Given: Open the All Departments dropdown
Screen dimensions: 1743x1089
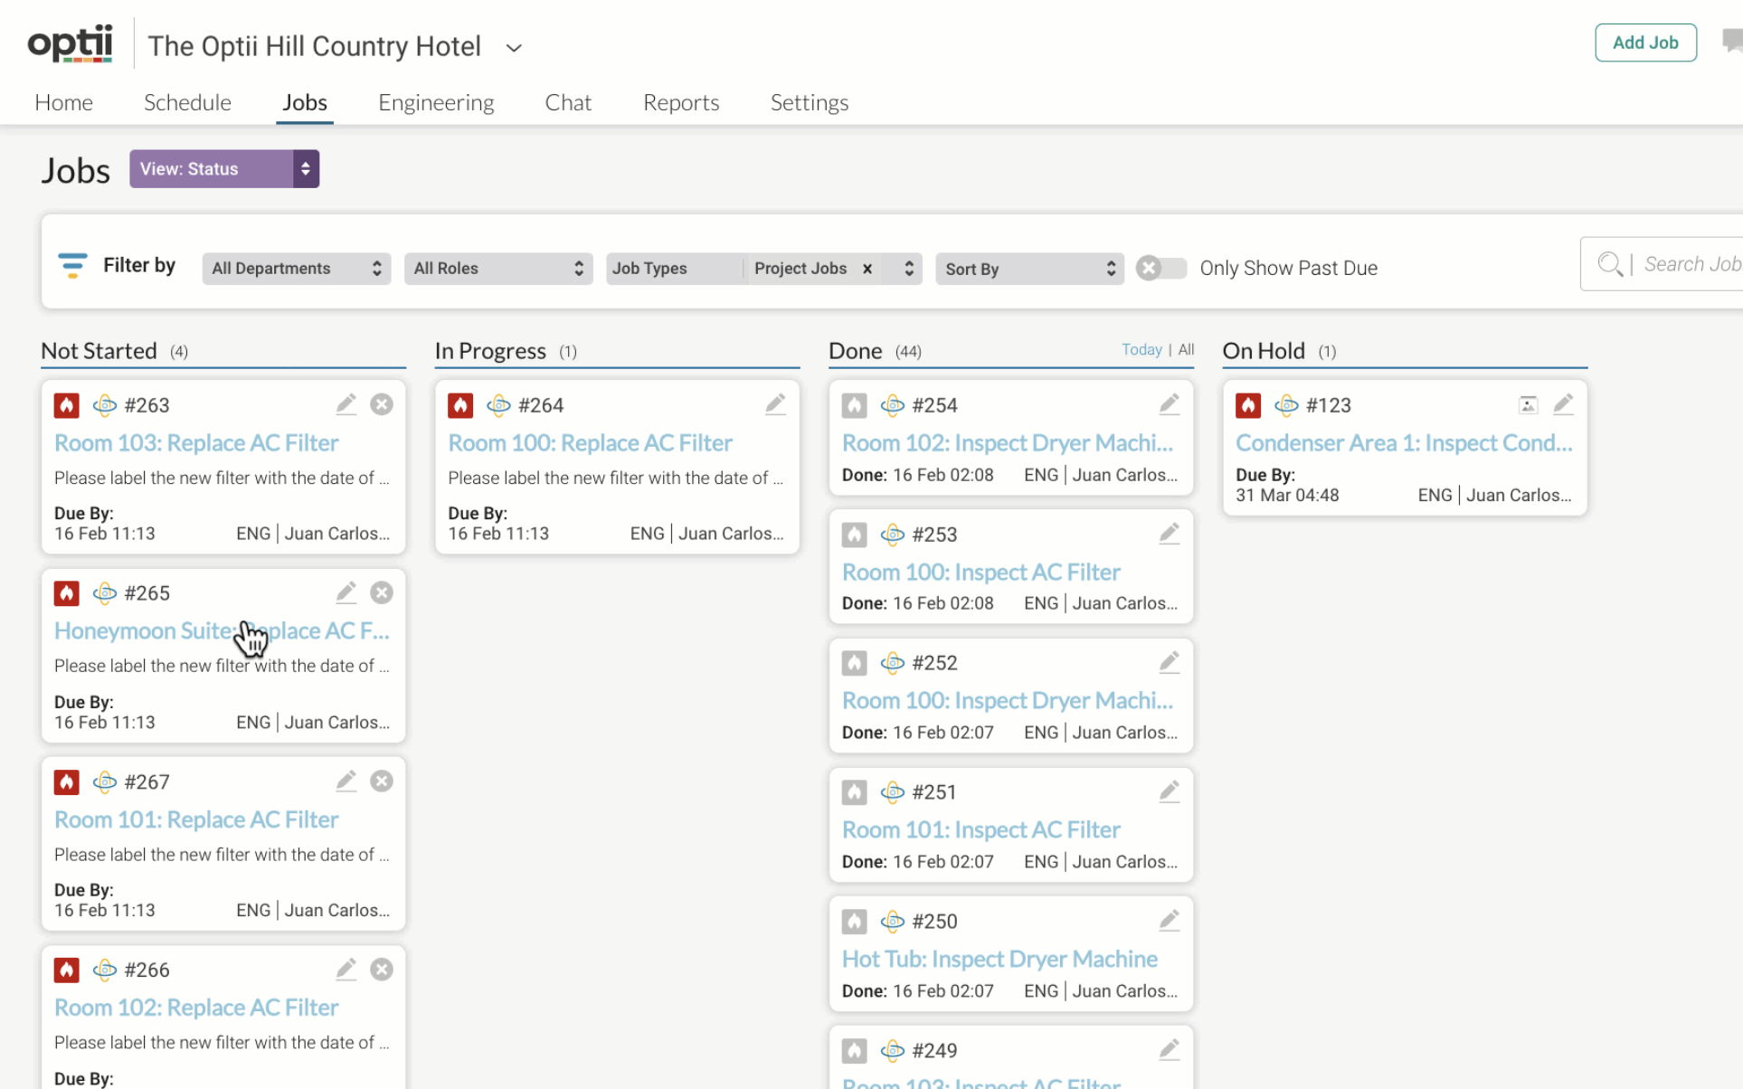Looking at the screenshot, I should pyautogui.click(x=296, y=269).
